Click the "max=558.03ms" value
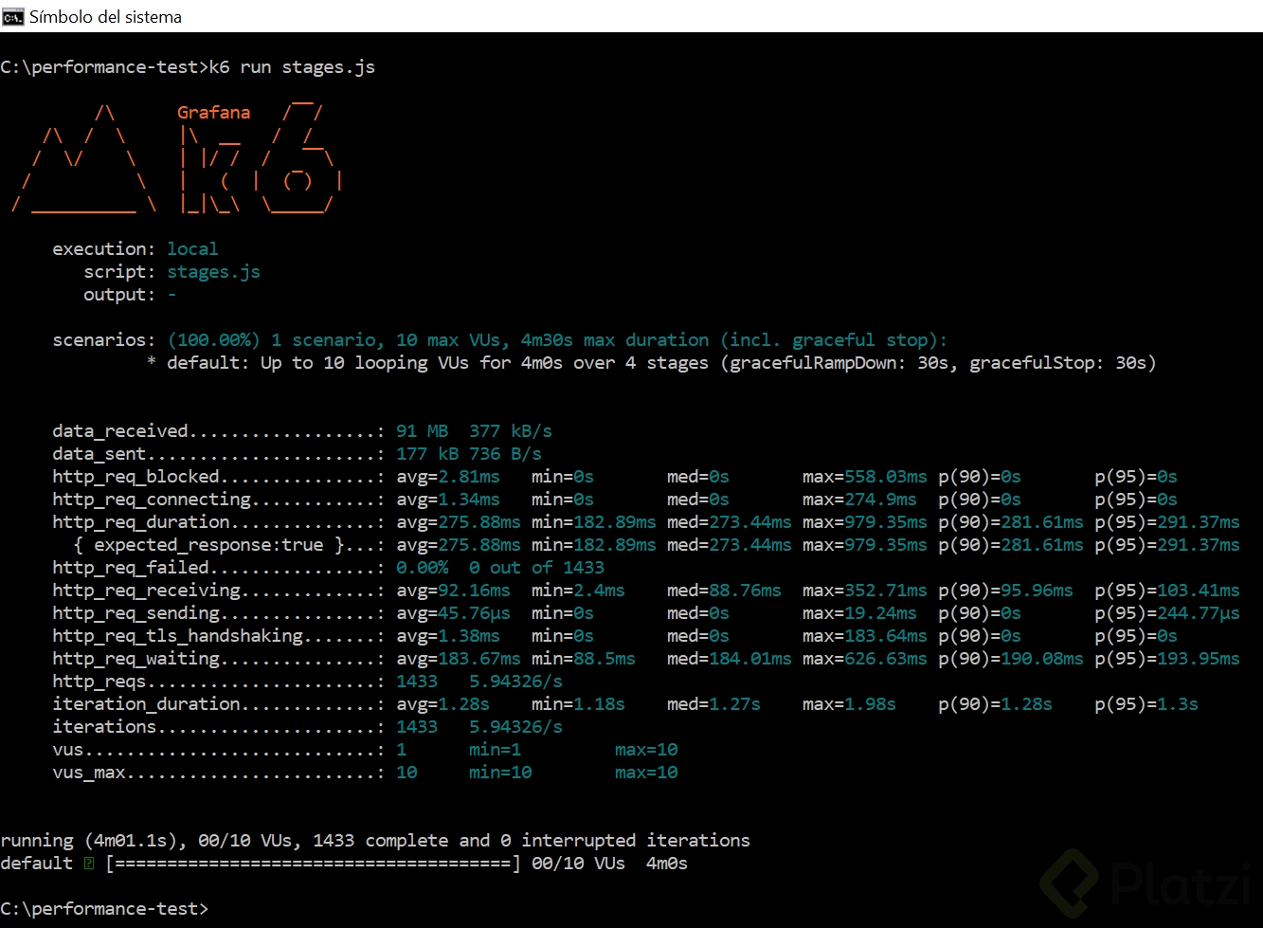This screenshot has height=928, width=1263. (865, 477)
